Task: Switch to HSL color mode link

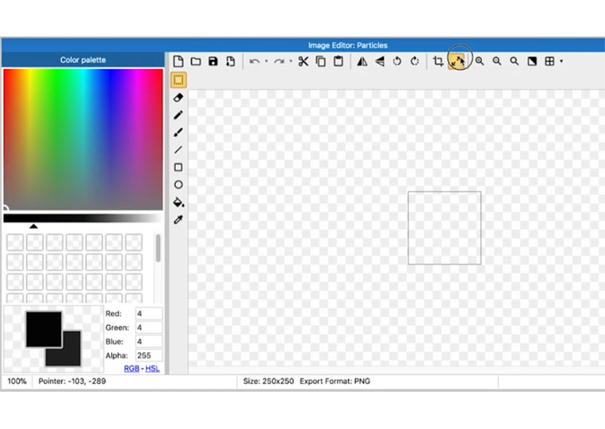Action: point(152,369)
